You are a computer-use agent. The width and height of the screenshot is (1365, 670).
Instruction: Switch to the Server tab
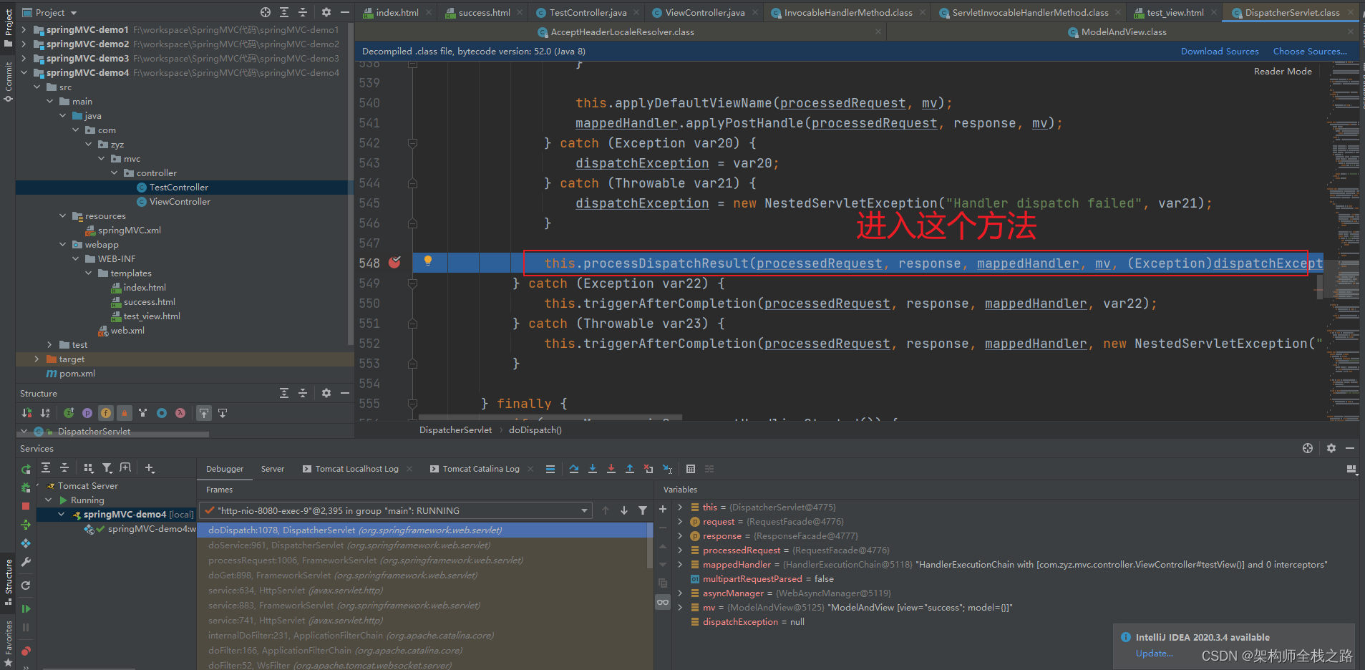point(273,469)
